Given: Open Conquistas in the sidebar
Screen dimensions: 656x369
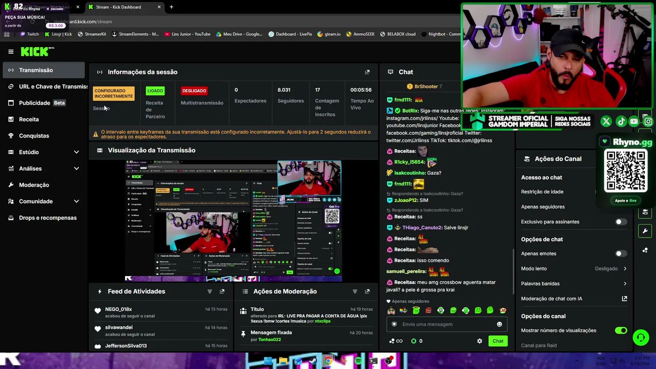Looking at the screenshot, I should [44, 136].
